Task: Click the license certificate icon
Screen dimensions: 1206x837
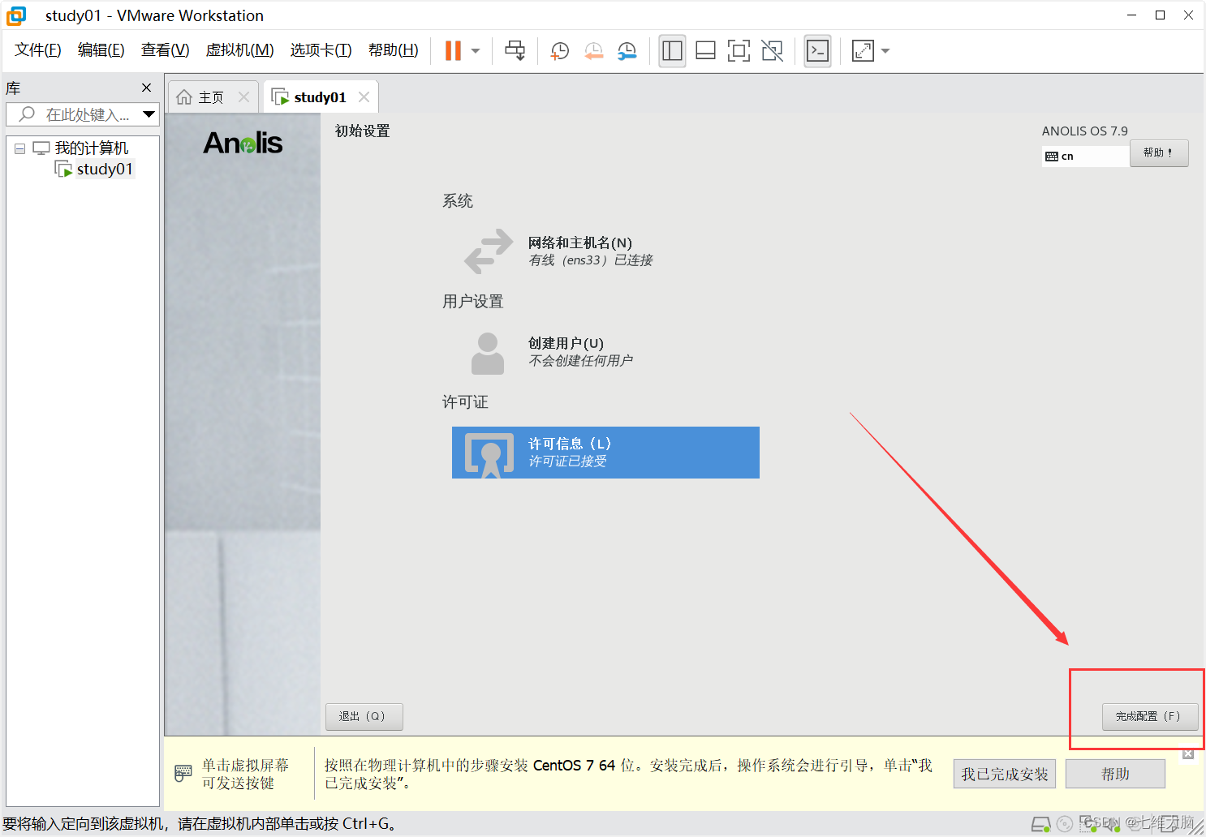Action: [489, 454]
